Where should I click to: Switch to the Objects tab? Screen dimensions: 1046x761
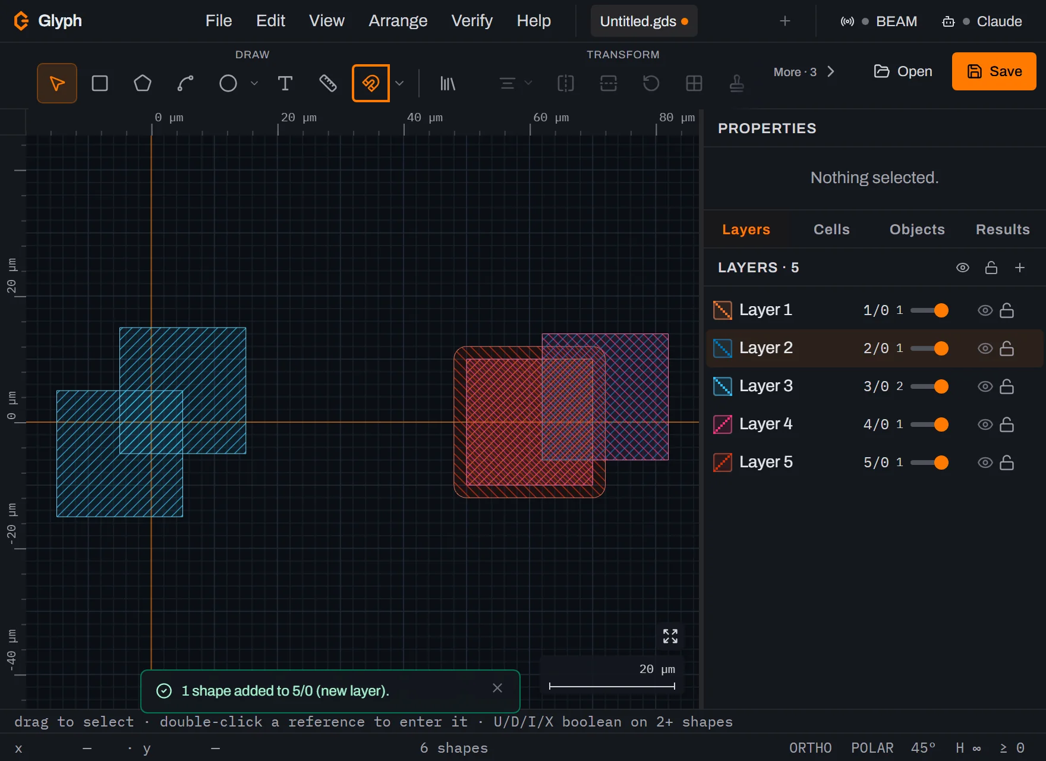click(x=917, y=229)
